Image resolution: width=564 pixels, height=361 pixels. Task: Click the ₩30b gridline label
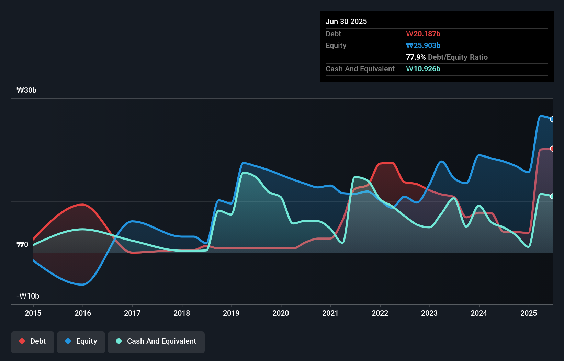point(26,90)
